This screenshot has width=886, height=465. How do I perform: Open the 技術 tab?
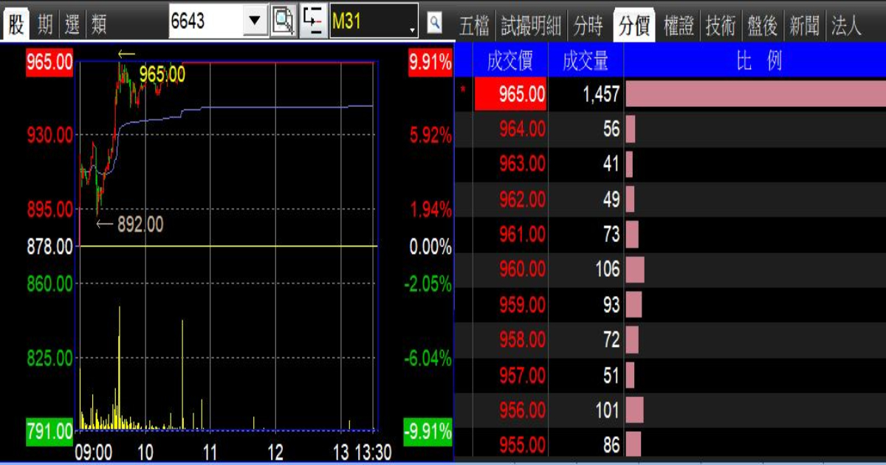tap(721, 27)
